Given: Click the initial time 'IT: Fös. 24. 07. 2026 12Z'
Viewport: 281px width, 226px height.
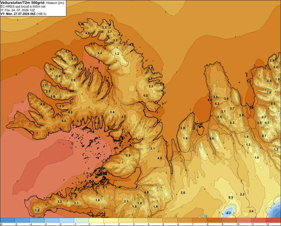Looking at the screenshot, I should [x=18, y=10].
